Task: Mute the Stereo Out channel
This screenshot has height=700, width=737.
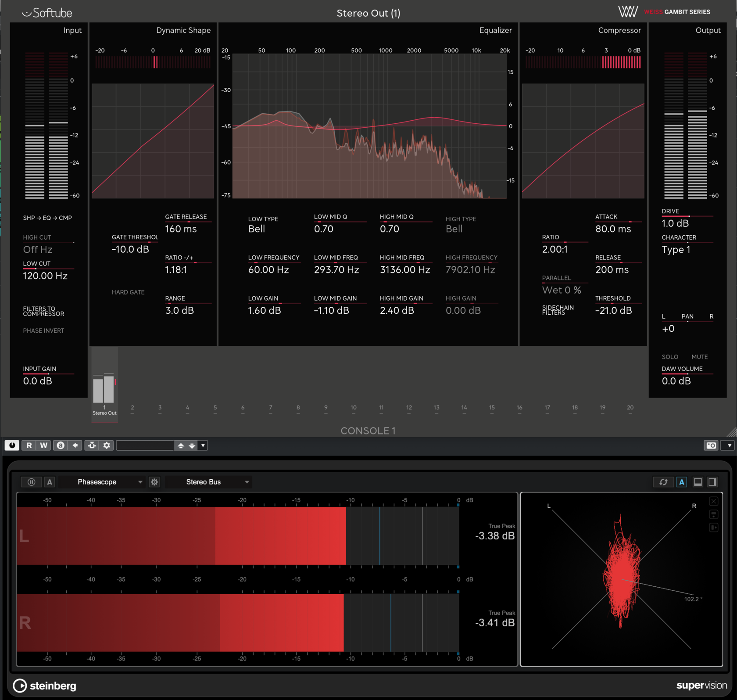Action: click(x=700, y=357)
